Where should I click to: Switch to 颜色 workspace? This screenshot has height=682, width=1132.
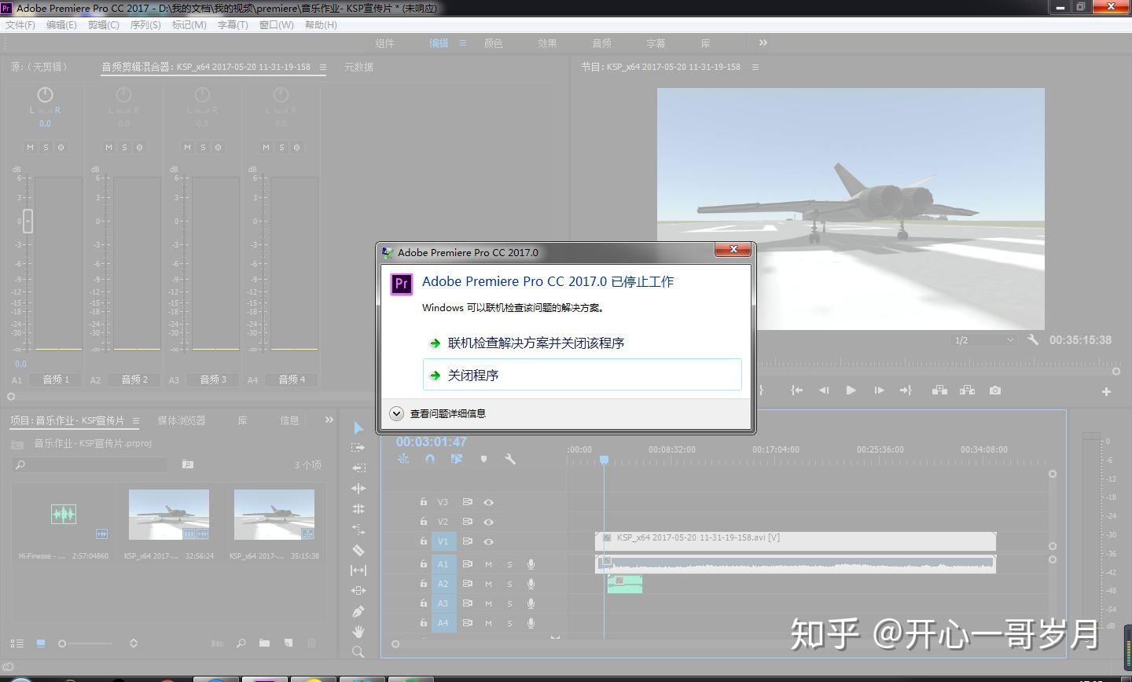pos(494,43)
